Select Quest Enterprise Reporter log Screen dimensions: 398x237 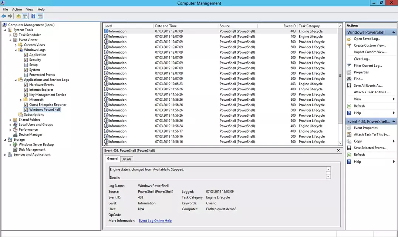coord(48,105)
